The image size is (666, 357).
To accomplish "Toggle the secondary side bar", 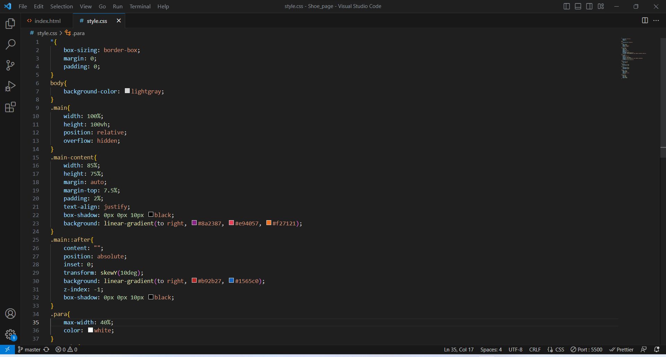I will [x=589, y=6].
